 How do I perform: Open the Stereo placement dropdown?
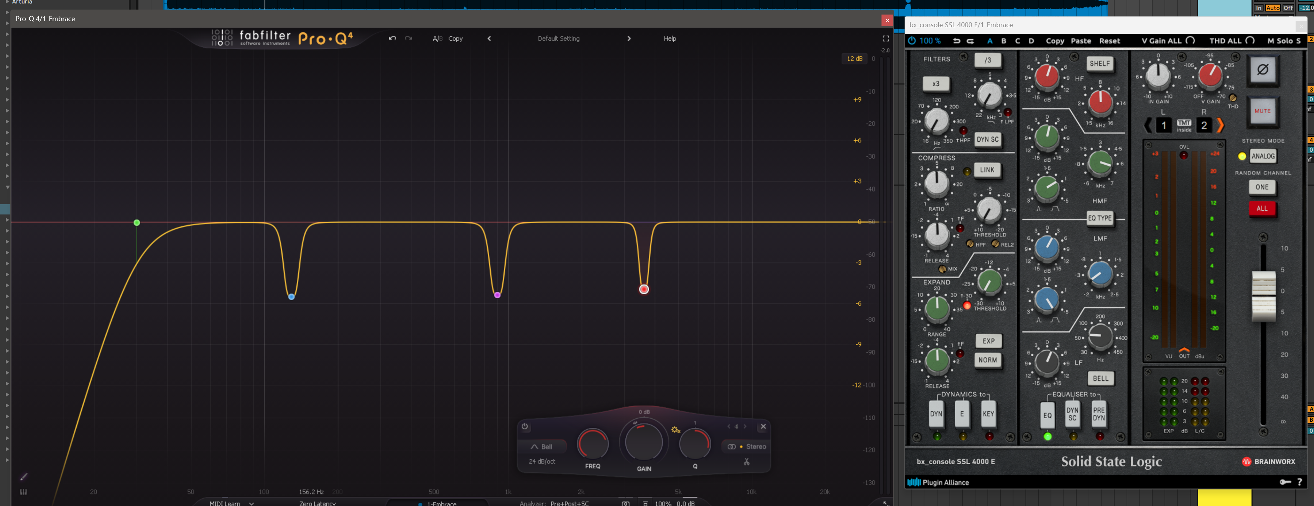[747, 446]
